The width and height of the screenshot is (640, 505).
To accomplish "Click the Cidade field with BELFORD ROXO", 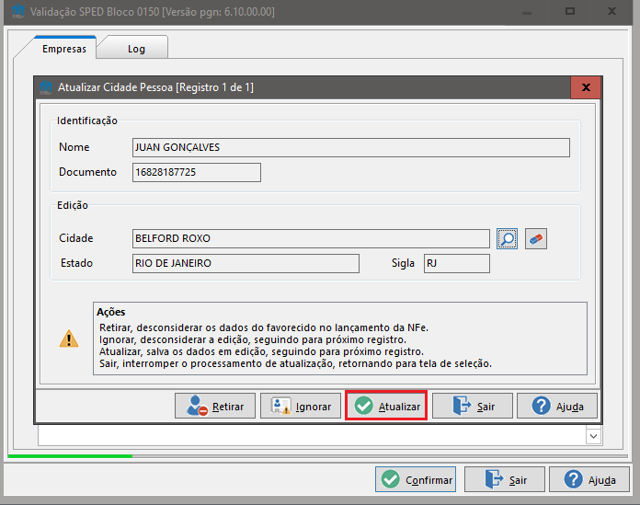I will [311, 238].
